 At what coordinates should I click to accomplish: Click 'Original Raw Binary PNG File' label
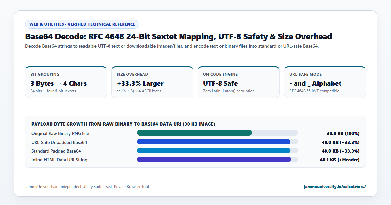60,133
